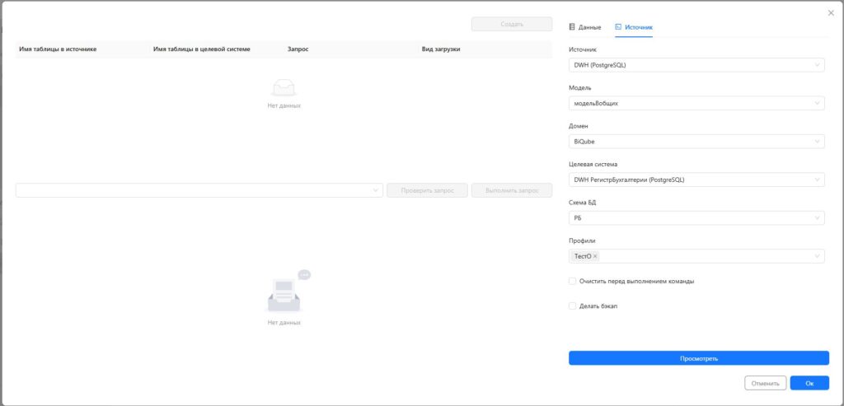This screenshot has width=844, height=406.
Task: Click the Профили label
Action: [x=583, y=241]
